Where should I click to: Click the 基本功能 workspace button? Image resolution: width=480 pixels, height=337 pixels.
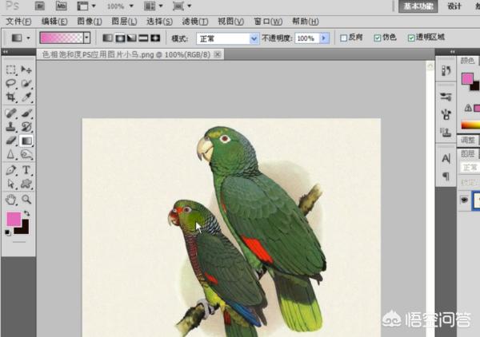pyautogui.click(x=418, y=6)
